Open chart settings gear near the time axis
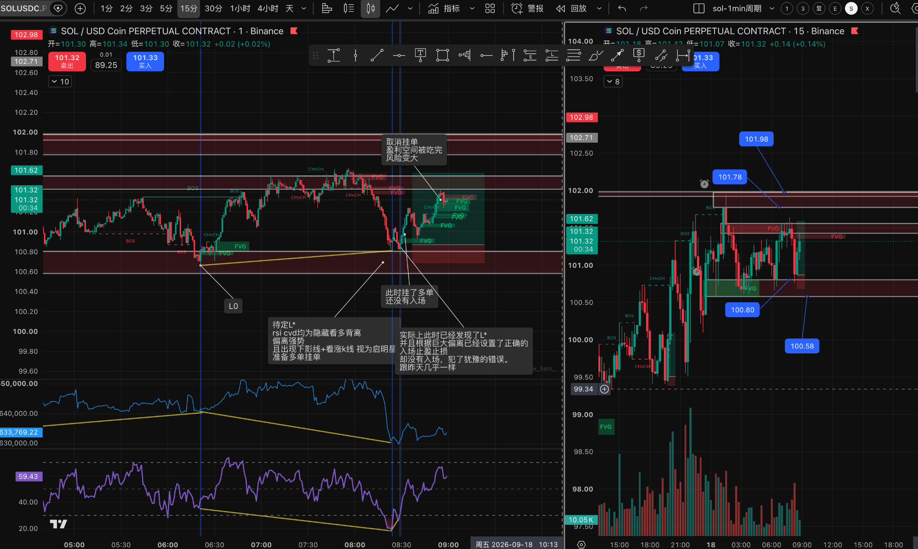The image size is (918, 549). click(581, 545)
